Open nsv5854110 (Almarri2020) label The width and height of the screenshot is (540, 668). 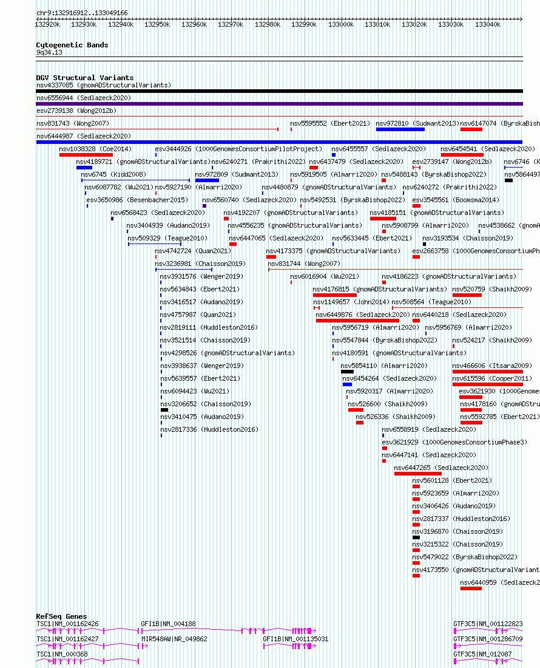[384, 366]
